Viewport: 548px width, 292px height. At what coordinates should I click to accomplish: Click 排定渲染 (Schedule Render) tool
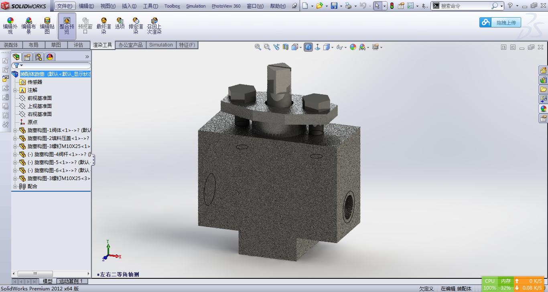(136, 26)
